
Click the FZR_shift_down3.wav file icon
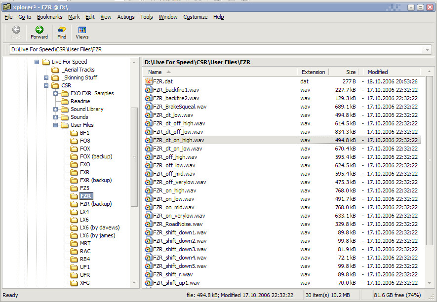click(148, 249)
